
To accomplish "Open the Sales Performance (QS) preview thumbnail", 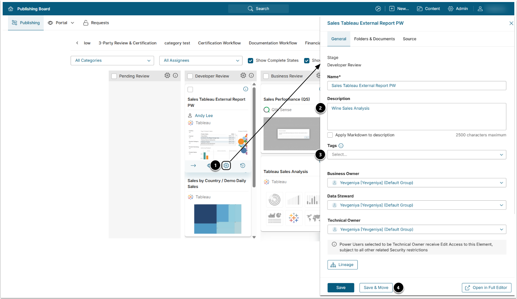I will 292,134.
